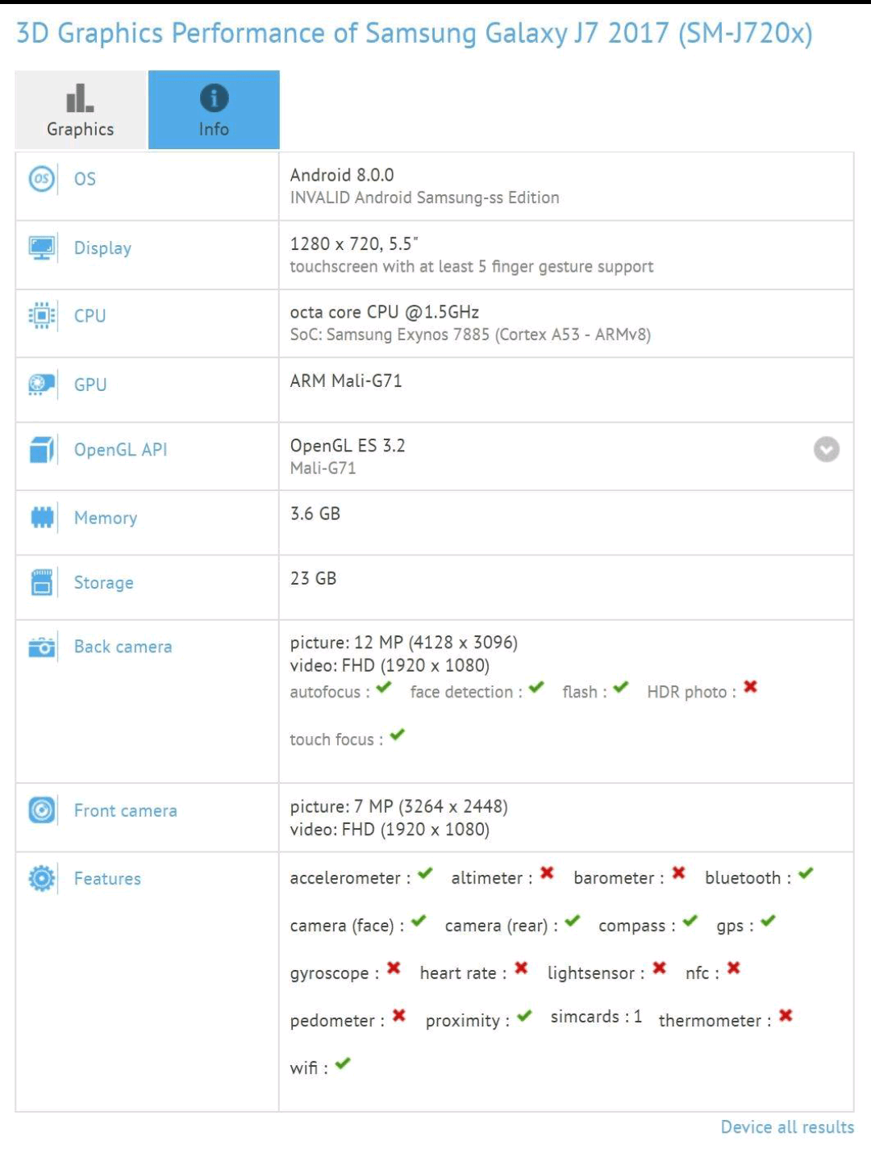871x1149 pixels.
Task: Click the Memory label
Action: 106,518
